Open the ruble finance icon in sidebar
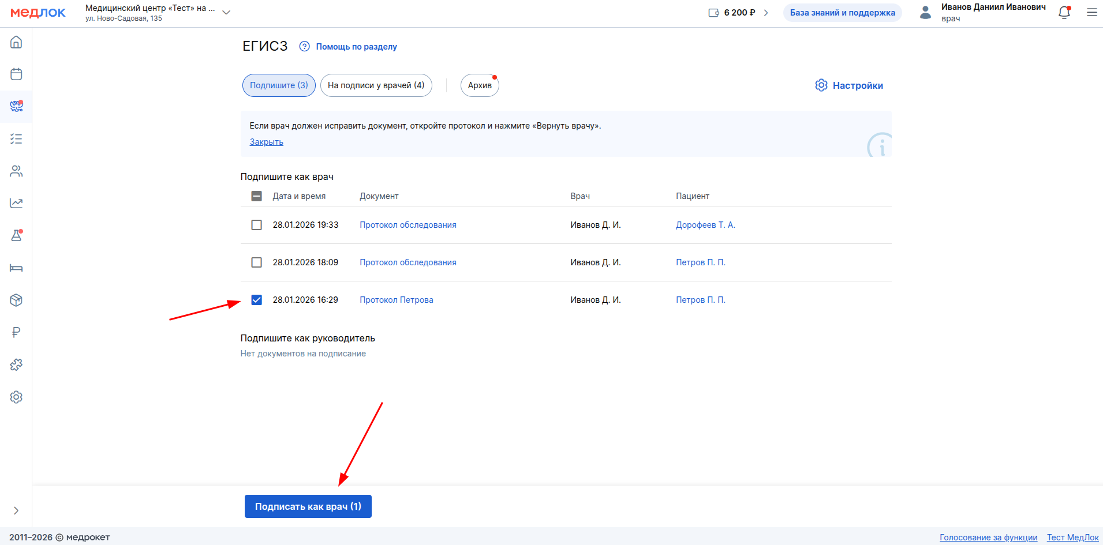The height and width of the screenshot is (545, 1103). pyautogui.click(x=16, y=333)
